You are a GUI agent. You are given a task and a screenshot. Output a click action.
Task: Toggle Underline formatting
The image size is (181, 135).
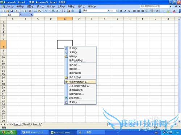click(129, 11)
